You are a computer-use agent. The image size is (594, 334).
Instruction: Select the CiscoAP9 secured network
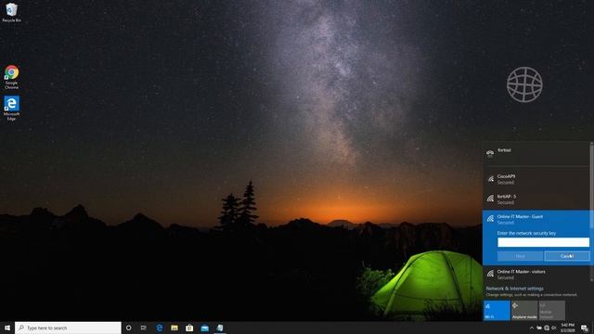(x=536, y=179)
